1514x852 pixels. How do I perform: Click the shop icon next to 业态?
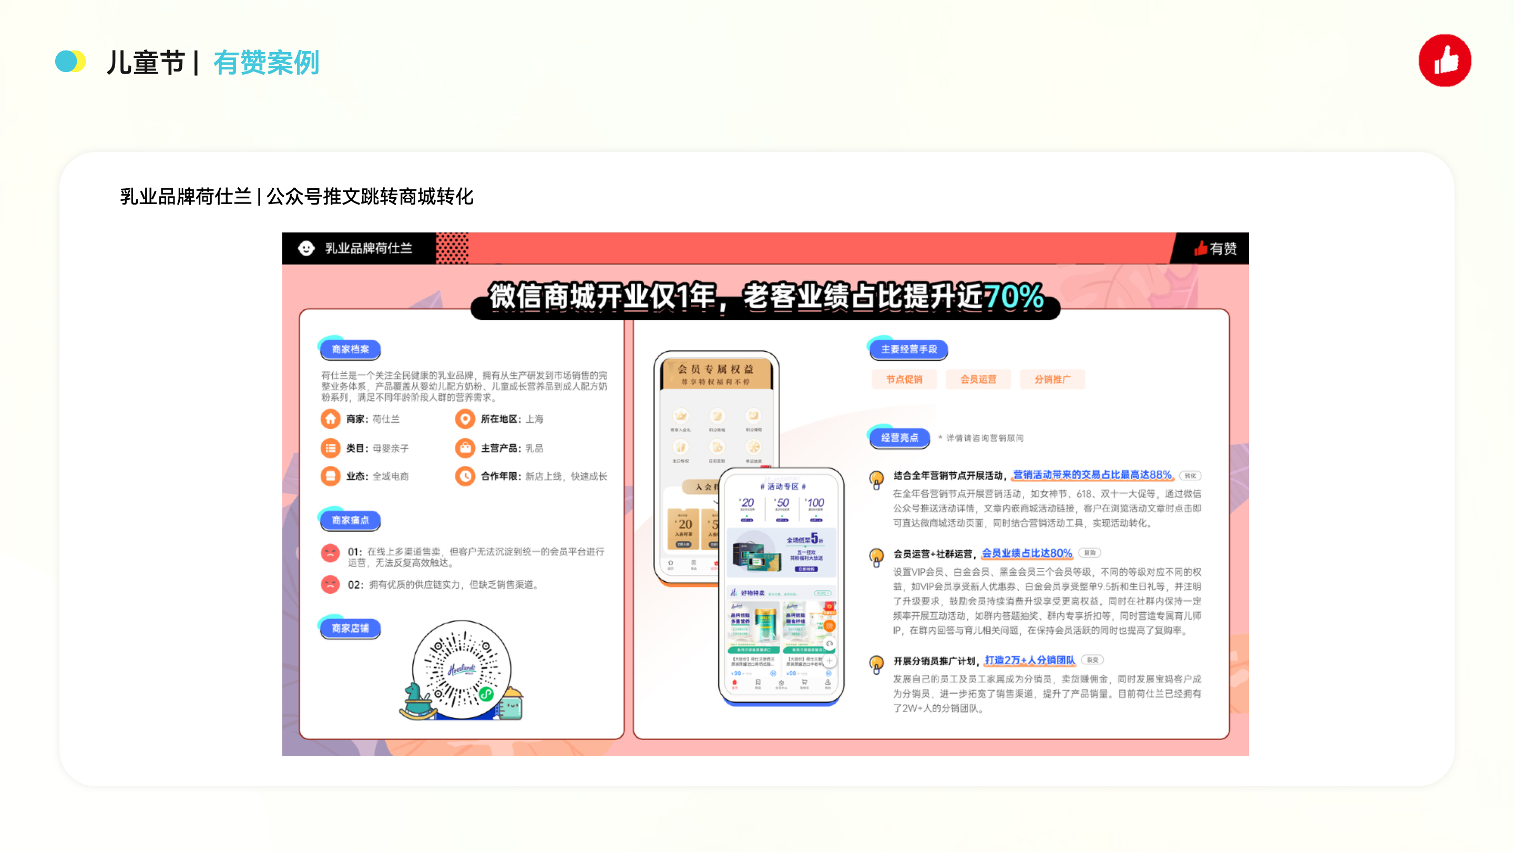(x=330, y=475)
